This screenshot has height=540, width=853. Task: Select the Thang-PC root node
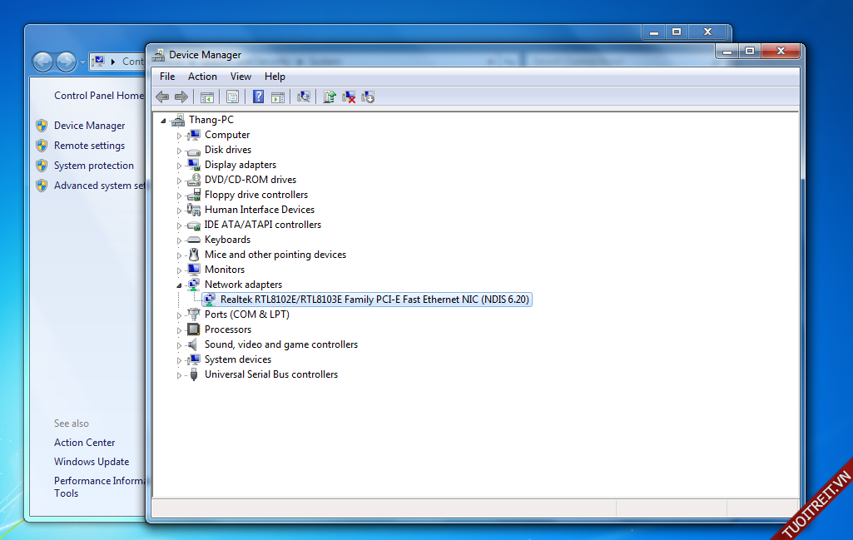click(211, 120)
